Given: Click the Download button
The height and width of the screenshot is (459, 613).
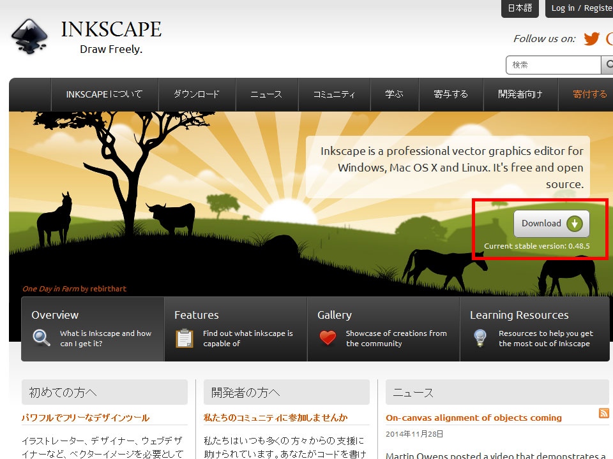Looking at the screenshot, I should tap(552, 224).
